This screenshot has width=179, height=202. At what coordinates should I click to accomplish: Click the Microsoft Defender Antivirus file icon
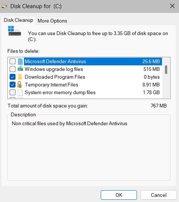(20, 61)
